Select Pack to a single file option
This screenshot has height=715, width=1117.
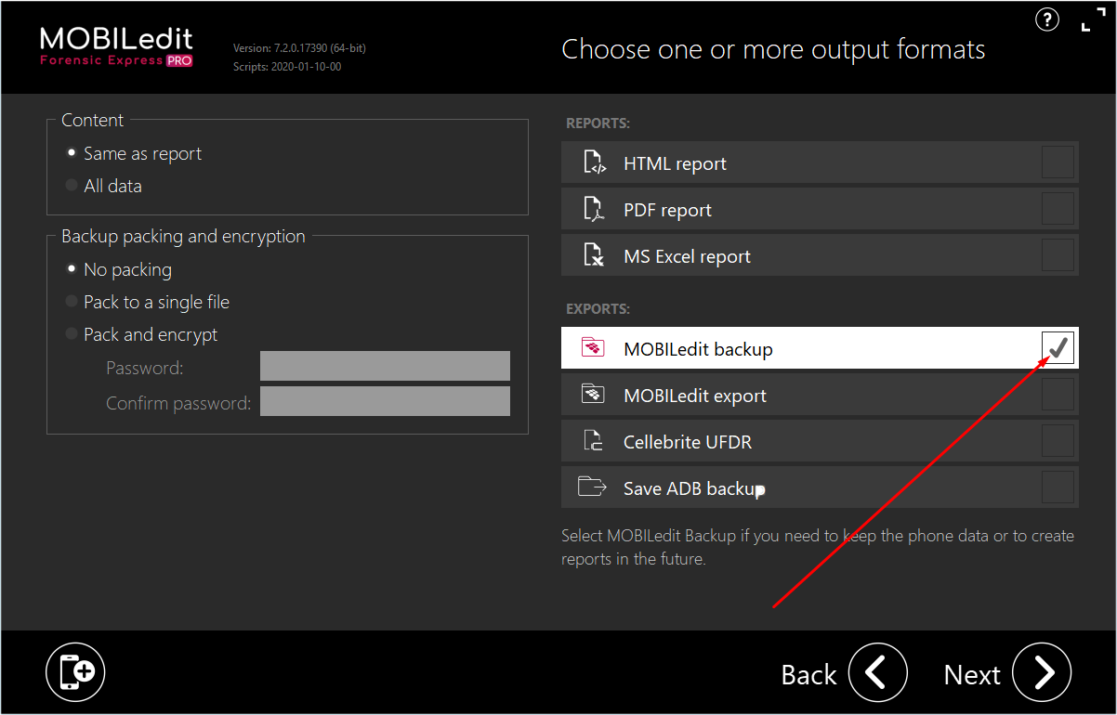pyautogui.click(x=72, y=302)
